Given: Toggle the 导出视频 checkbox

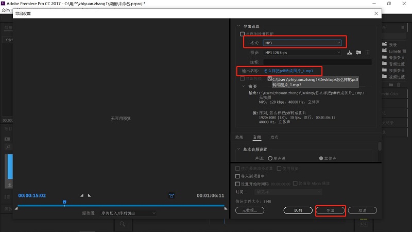Looking at the screenshot, I should click(242, 79).
